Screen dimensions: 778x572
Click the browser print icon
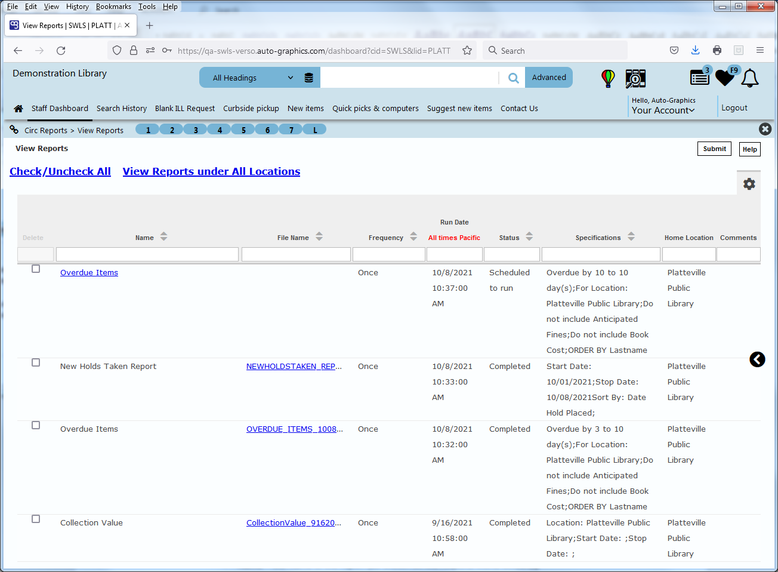coord(717,51)
